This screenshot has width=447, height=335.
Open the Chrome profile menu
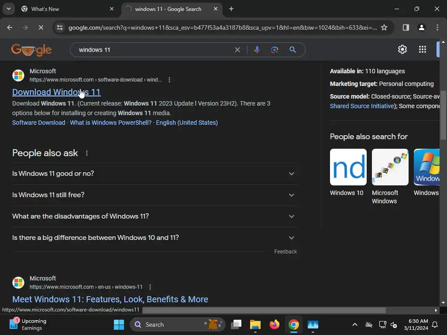(x=421, y=27)
